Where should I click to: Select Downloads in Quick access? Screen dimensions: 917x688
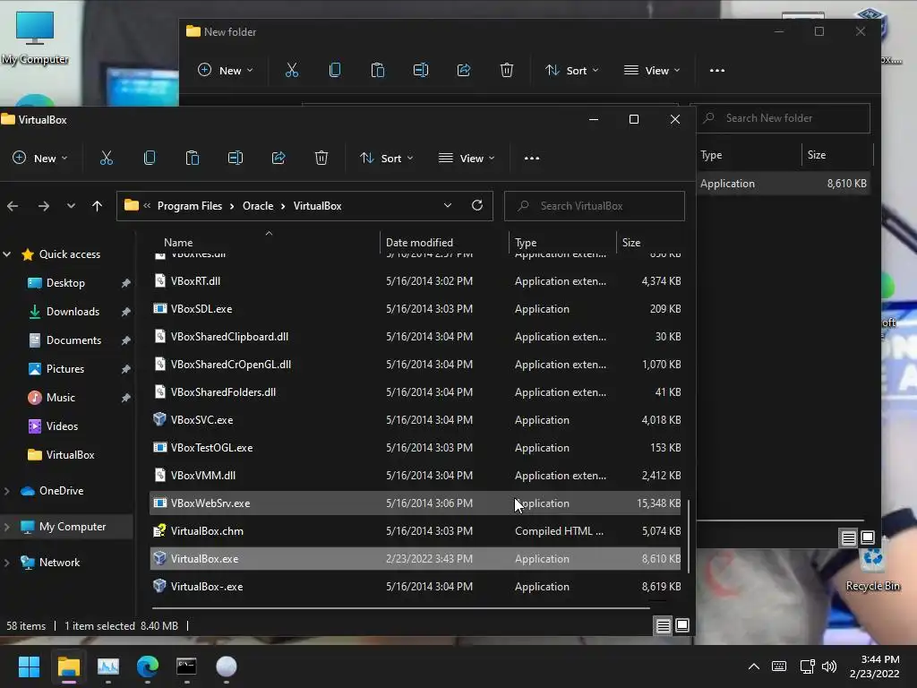coord(73,311)
